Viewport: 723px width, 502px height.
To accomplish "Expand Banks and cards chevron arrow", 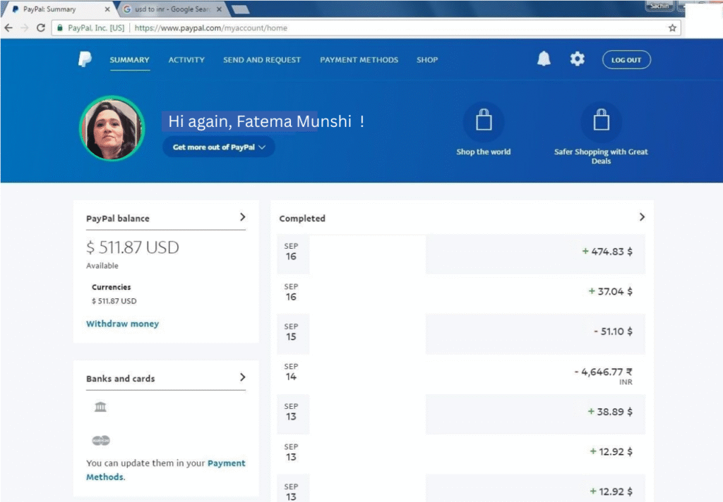I will point(243,377).
